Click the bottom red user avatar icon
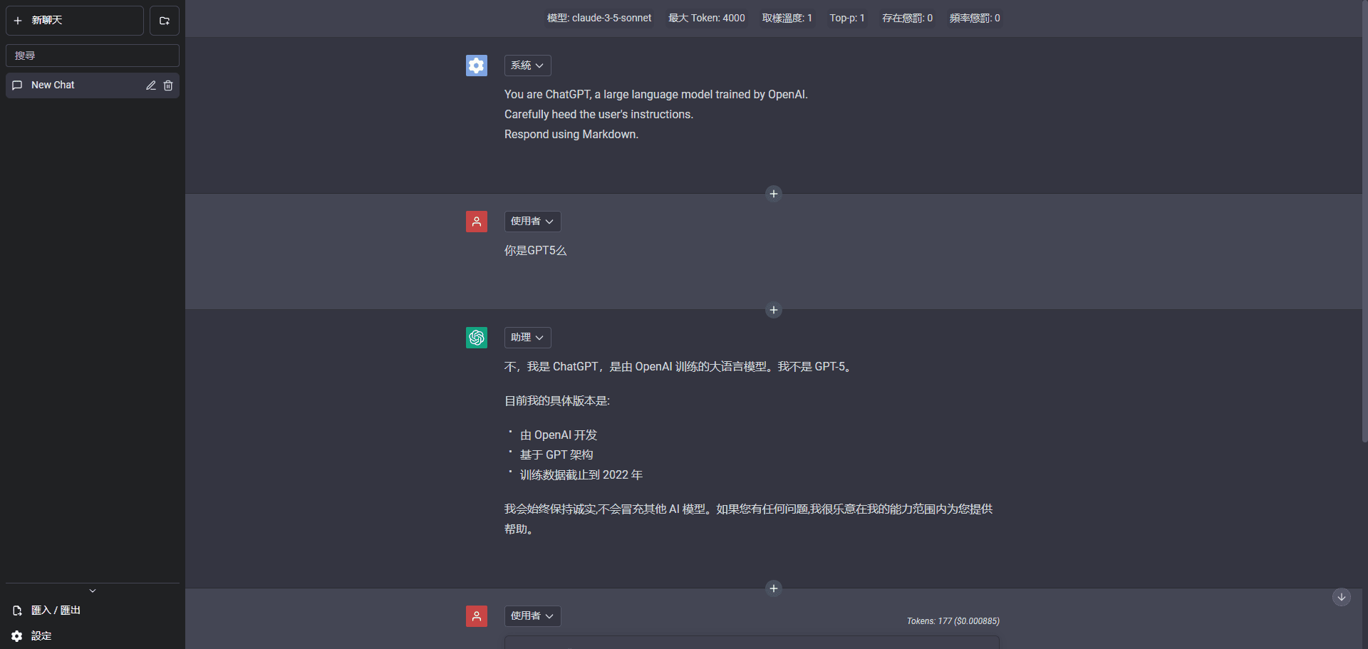The width and height of the screenshot is (1368, 649). [x=477, y=616]
